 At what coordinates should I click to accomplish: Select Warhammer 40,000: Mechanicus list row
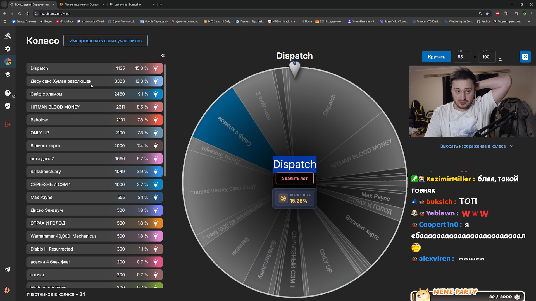click(x=94, y=236)
